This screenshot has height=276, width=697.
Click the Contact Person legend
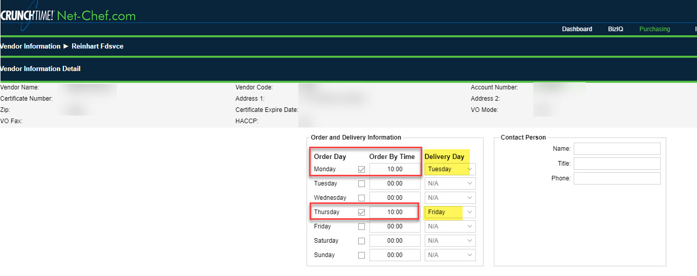pos(523,137)
